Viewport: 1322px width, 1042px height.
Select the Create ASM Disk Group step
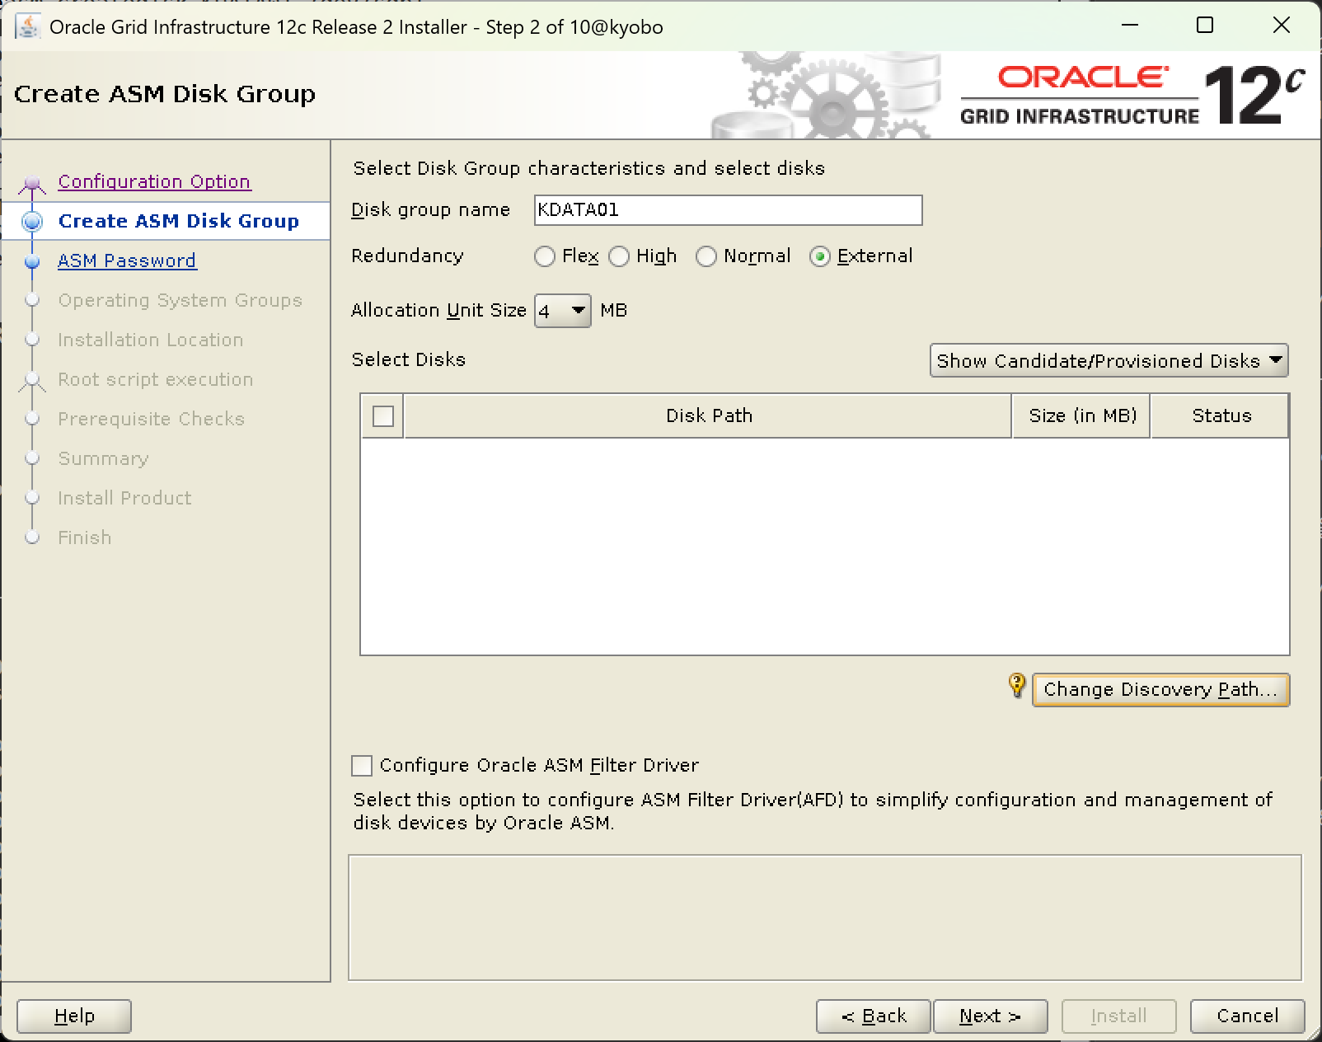(x=178, y=221)
